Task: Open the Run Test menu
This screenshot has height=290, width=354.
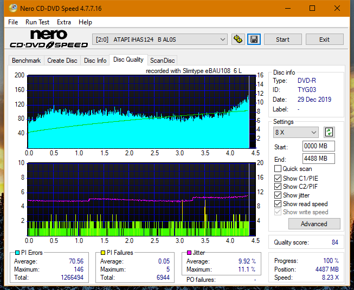Action: [37, 22]
